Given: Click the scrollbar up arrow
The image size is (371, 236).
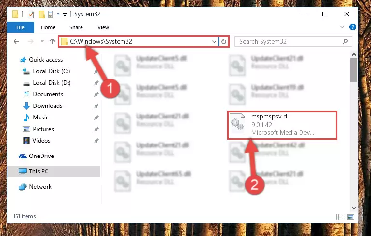Looking at the screenshot, I should pyautogui.click(x=354, y=54).
